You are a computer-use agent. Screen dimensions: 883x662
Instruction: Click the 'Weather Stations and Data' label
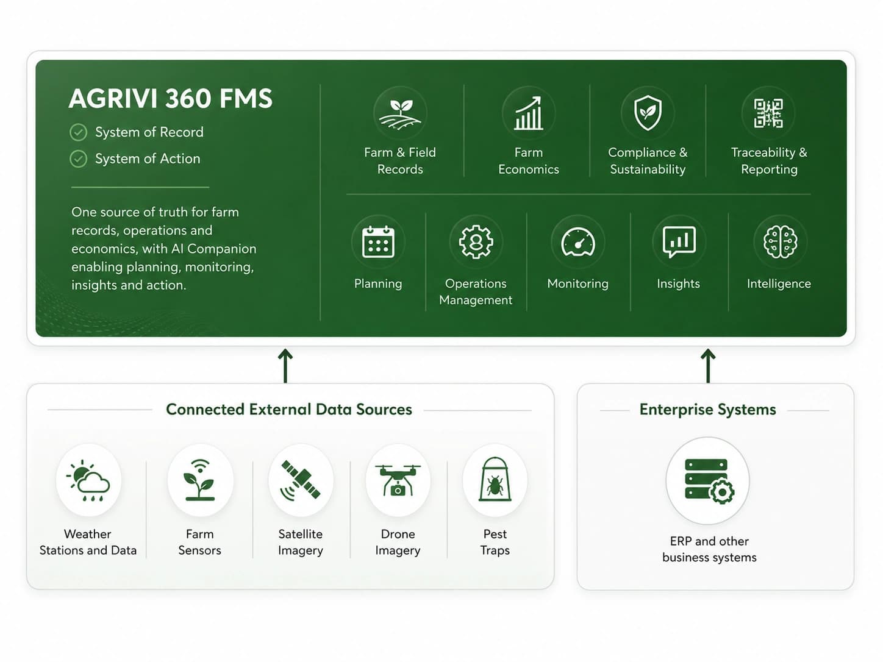(x=88, y=542)
